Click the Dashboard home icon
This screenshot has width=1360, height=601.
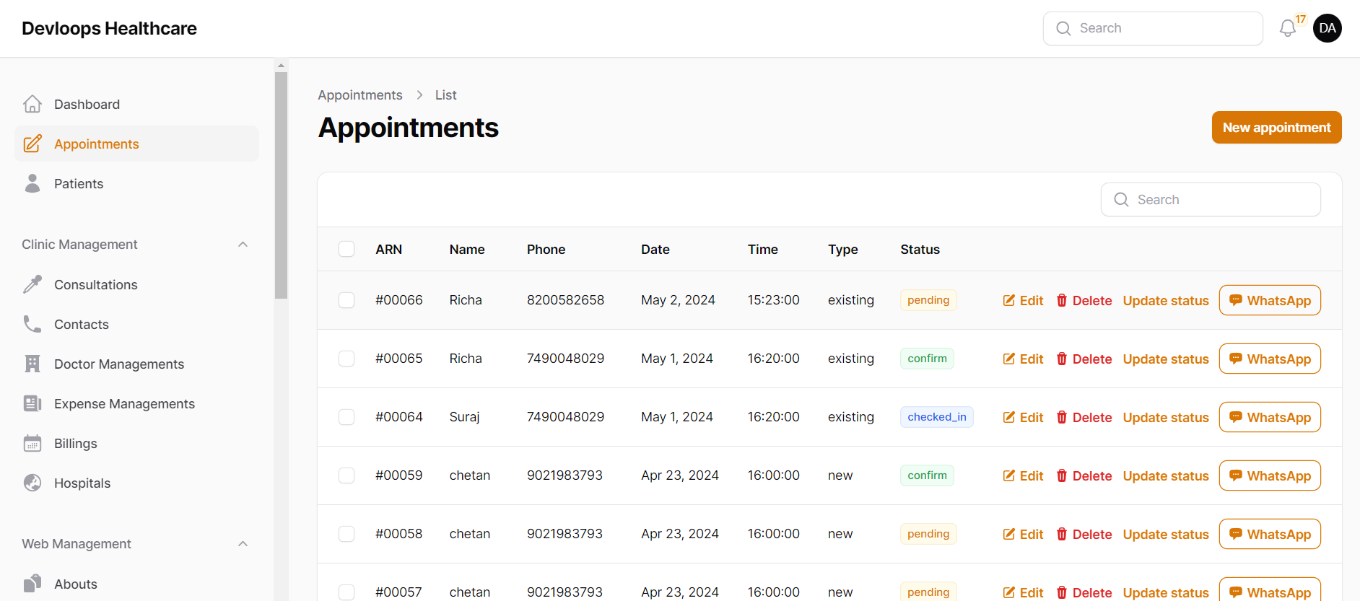point(32,105)
